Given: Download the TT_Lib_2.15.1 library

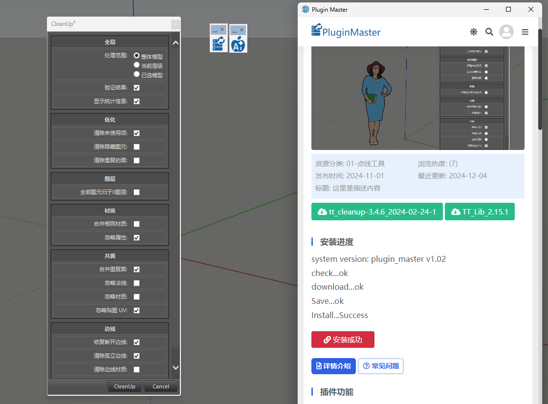Looking at the screenshot, I should coord(480,212).
